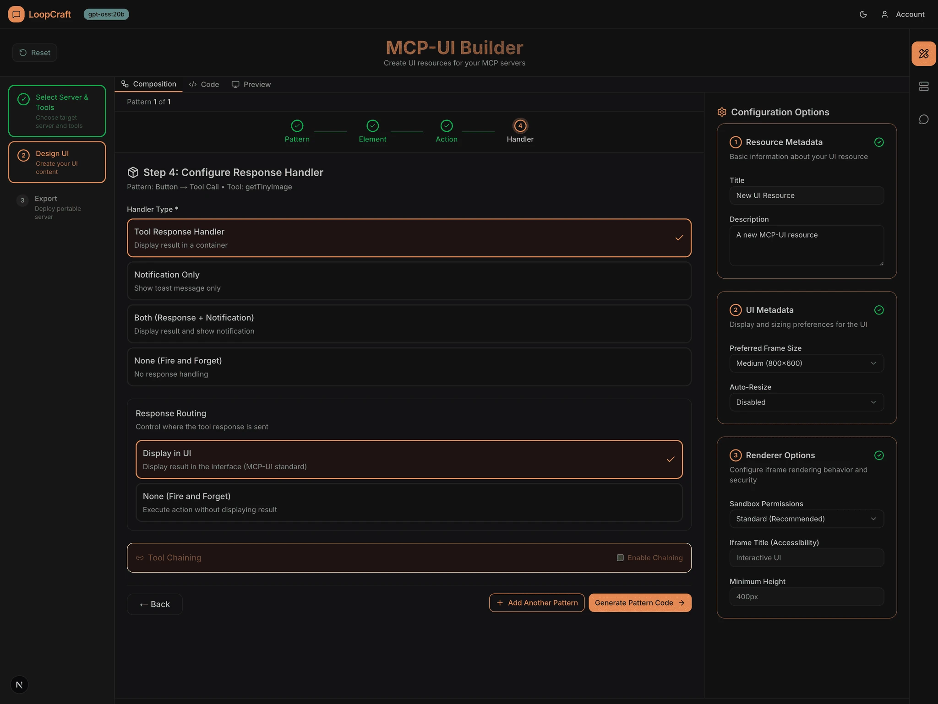The image size is (938, 704).
Task: Click Resource Metadata number 1 badge
Action: point(735,142)
